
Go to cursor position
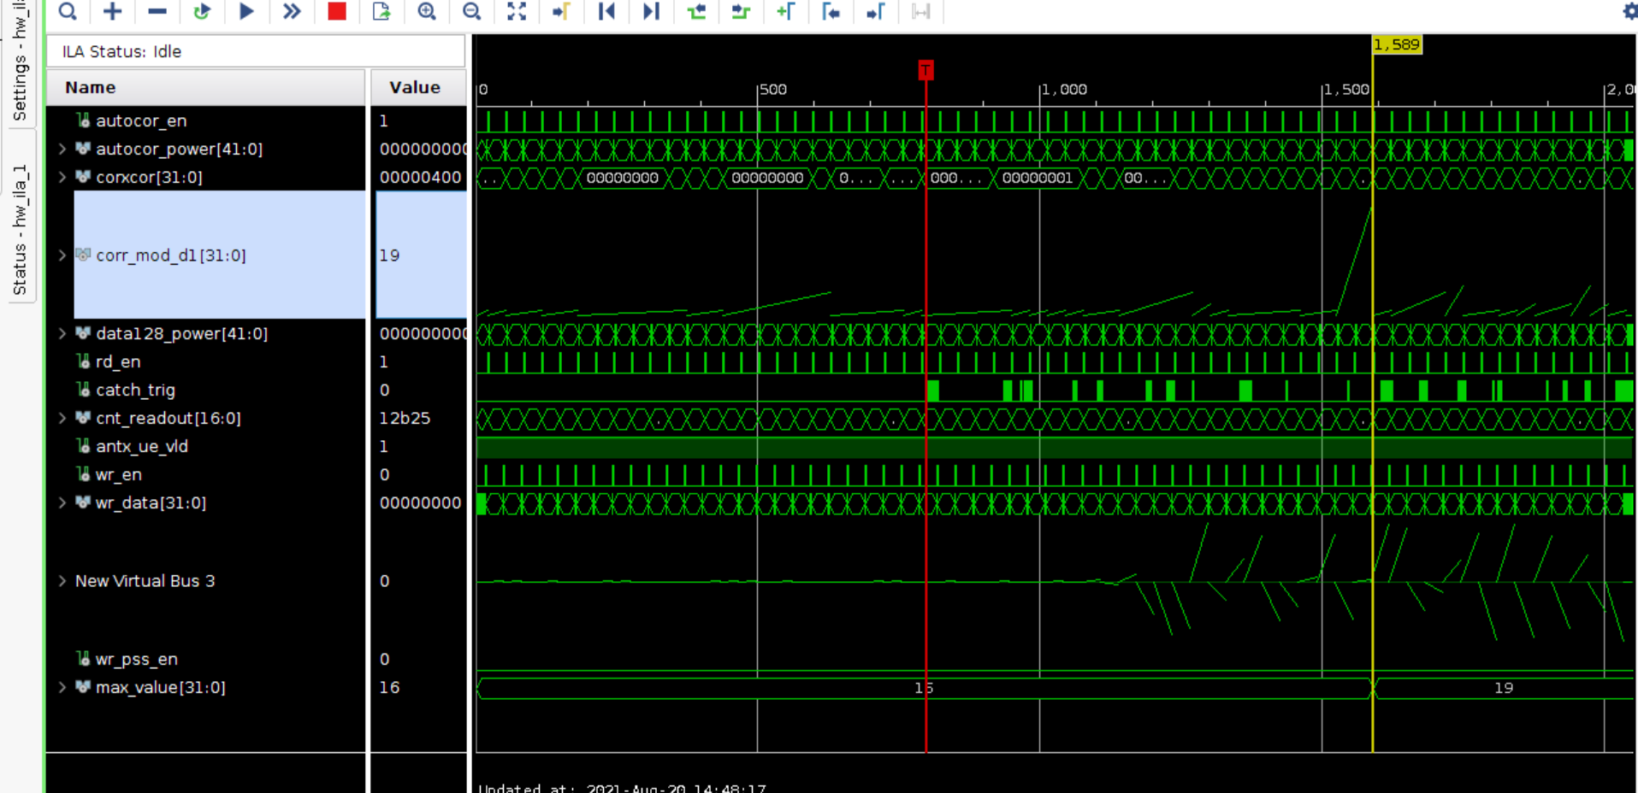pyautogui.click(x=561, y=11)
